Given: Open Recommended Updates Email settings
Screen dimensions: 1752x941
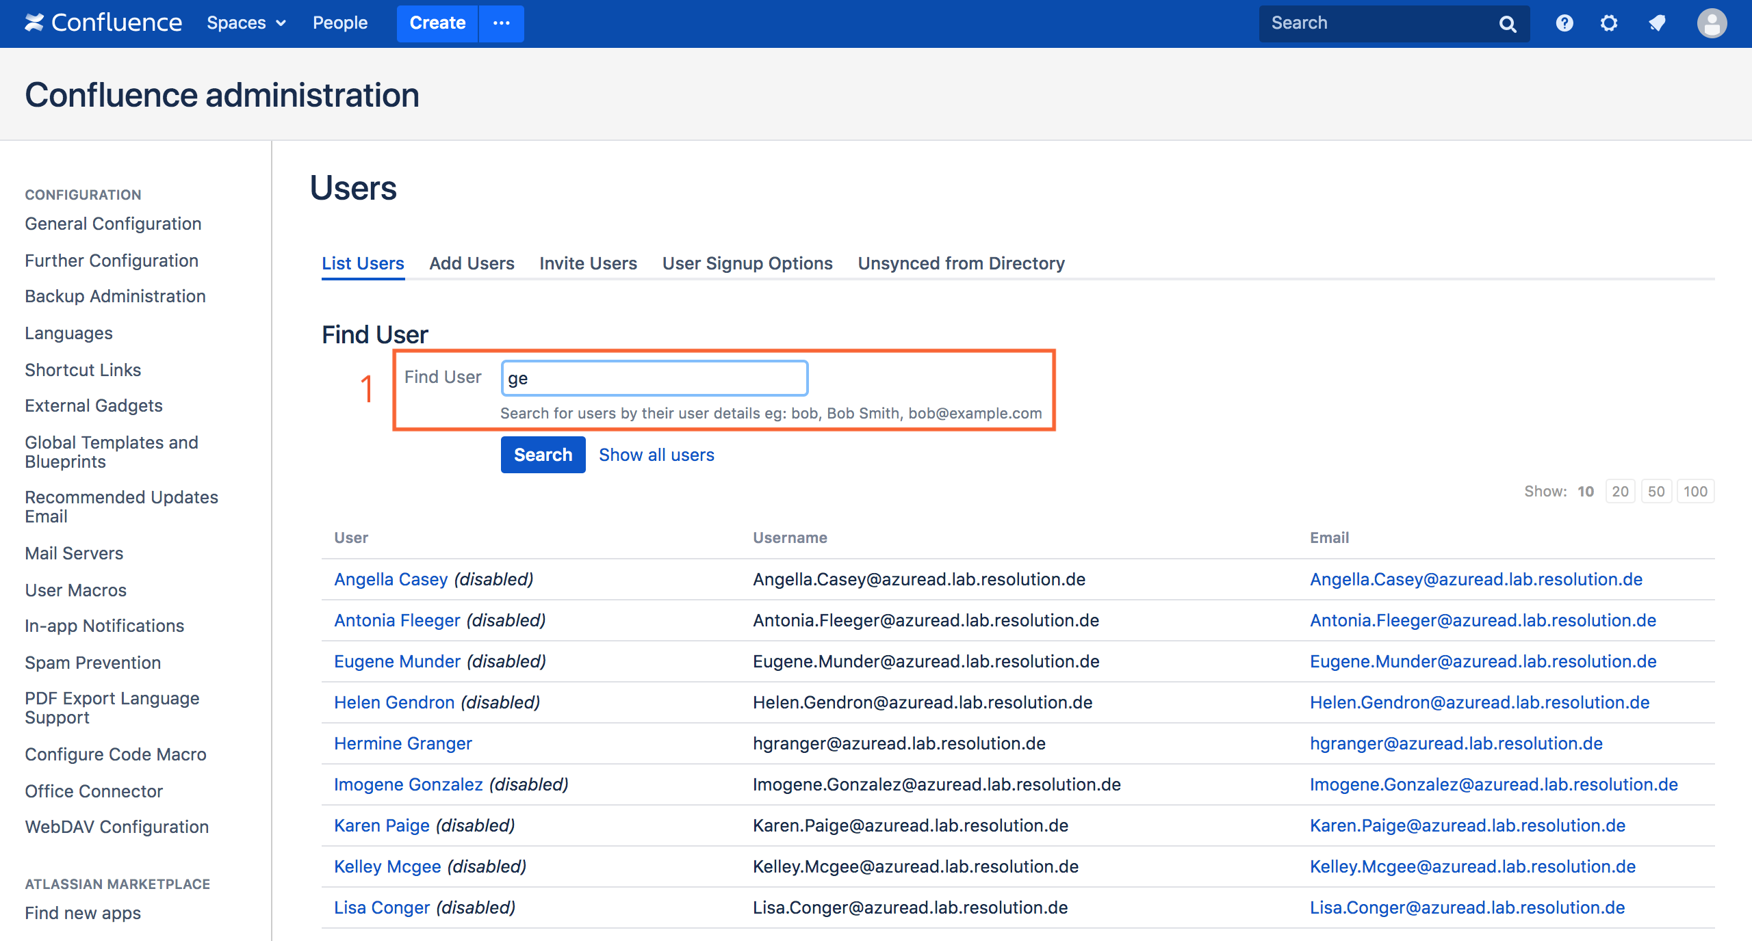Looking at the screenshot, I should (x=121, y=507).
